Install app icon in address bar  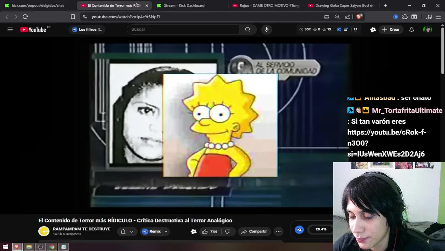point(327,17)
